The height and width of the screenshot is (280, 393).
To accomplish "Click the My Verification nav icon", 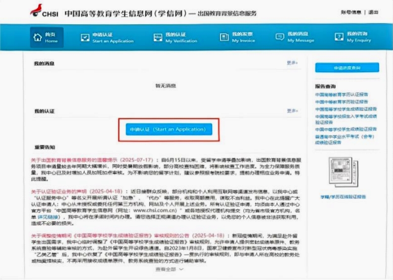I will tap(158, 37).
